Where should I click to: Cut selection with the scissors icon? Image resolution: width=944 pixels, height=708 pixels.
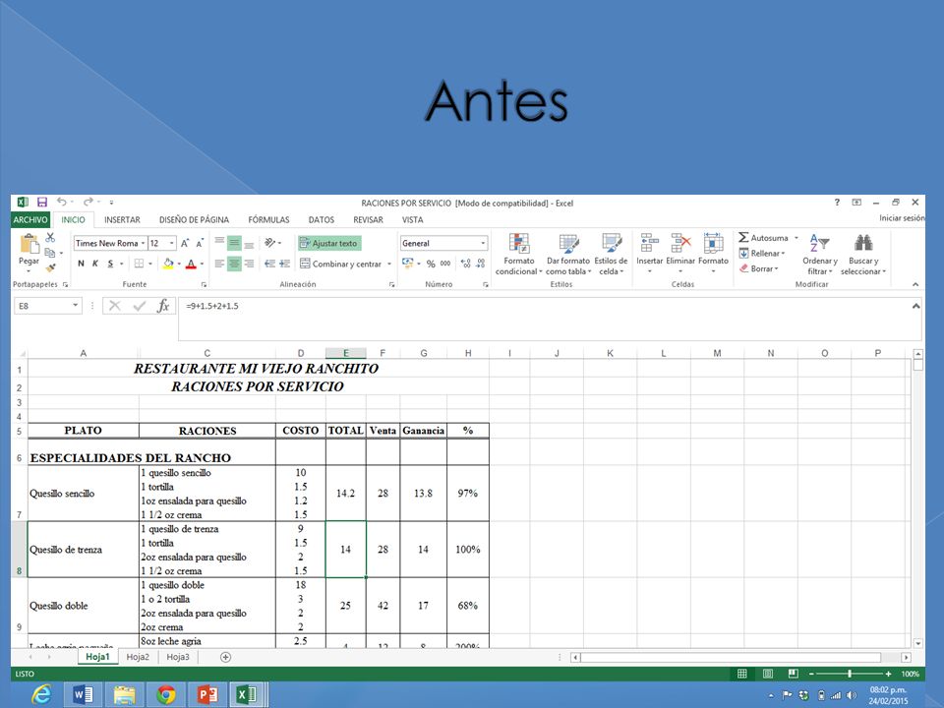point(50,238)
